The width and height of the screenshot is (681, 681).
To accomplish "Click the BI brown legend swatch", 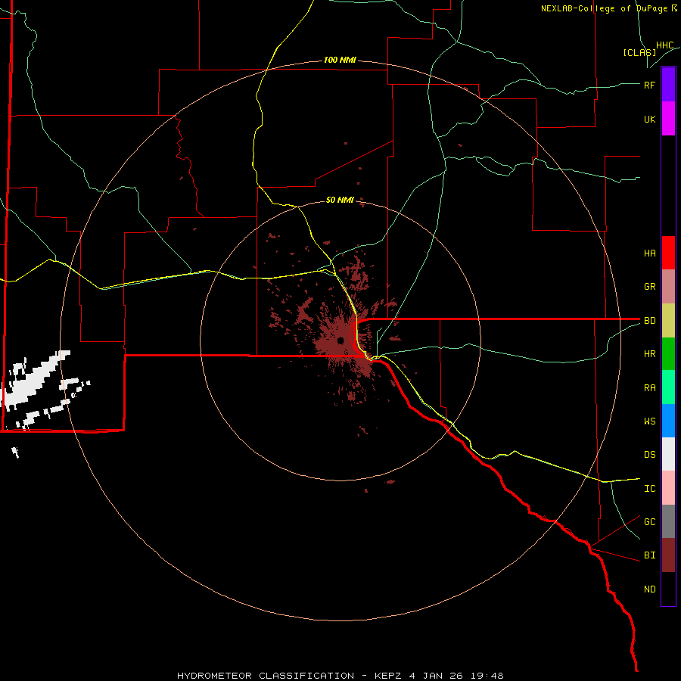I will (x=668, y=555).
